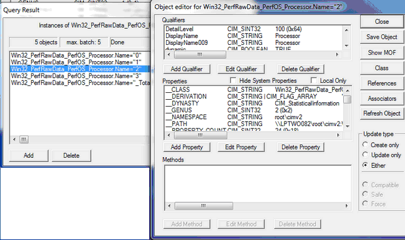Click Properties horizontal scroll right arrow
This screenshot has width=405, height=240.
pos(338,135)
